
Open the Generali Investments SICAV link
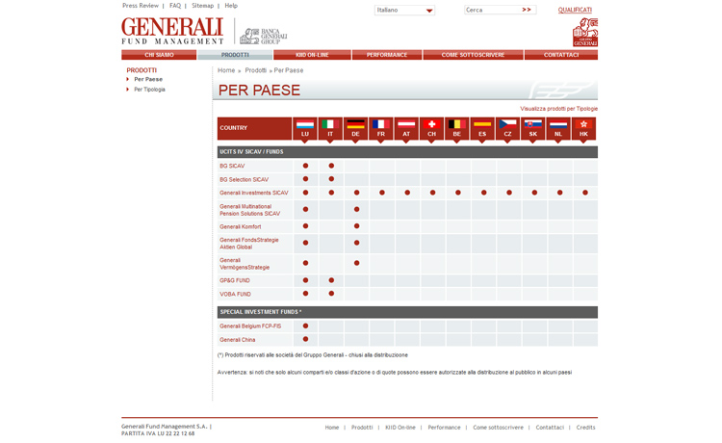254,193
